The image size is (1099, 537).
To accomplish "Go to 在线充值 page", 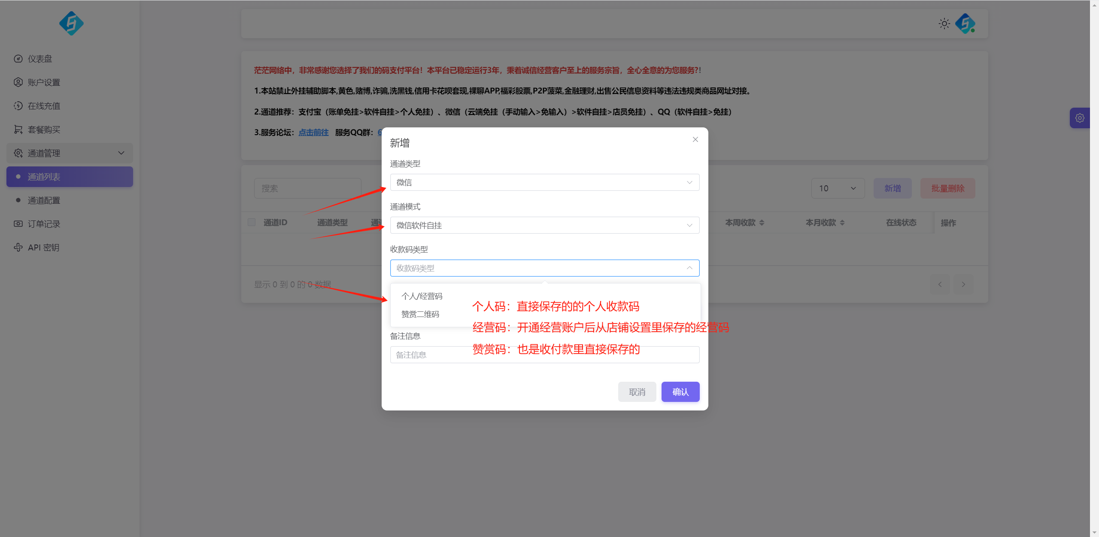I will 70,106.
